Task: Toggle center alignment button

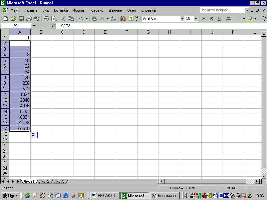Action: tap(229, 19)
